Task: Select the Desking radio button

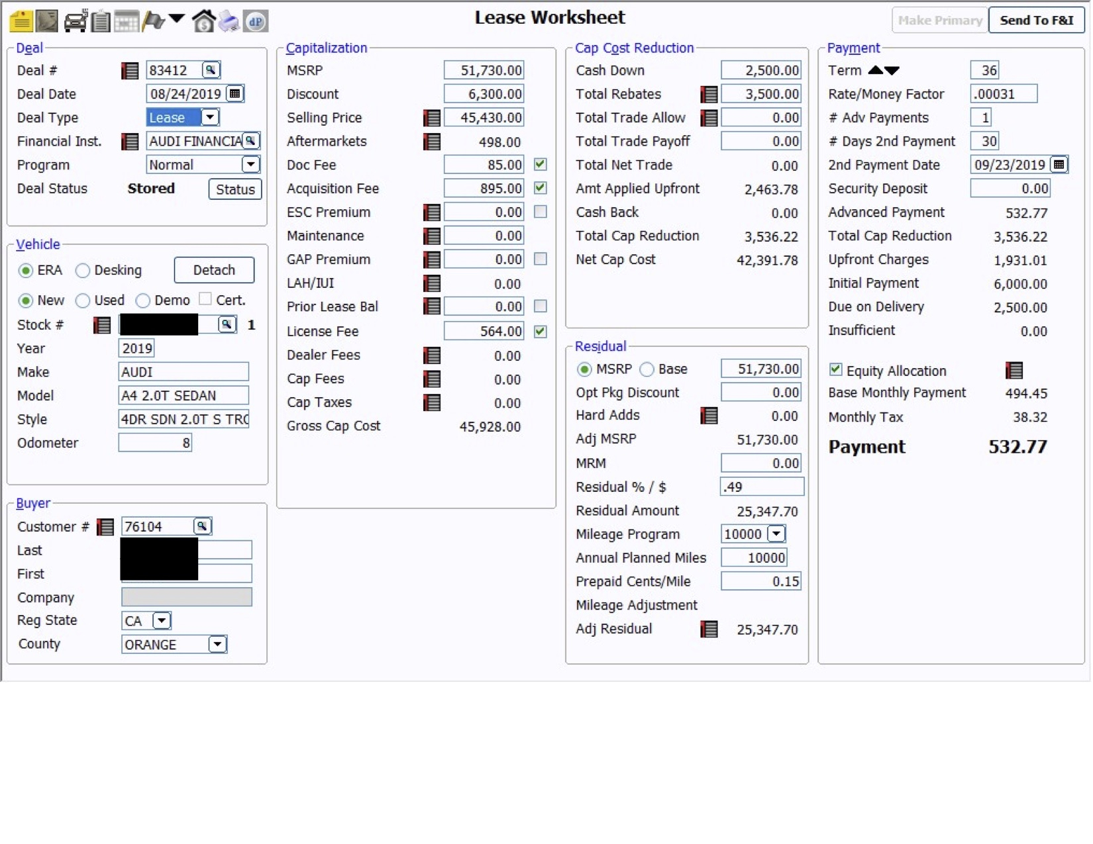Action: pos(83,271)
